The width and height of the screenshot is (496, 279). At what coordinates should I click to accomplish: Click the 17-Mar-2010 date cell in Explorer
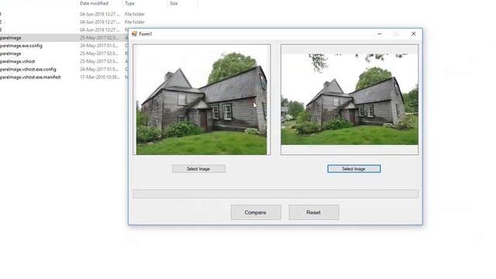tap(100, 77)
